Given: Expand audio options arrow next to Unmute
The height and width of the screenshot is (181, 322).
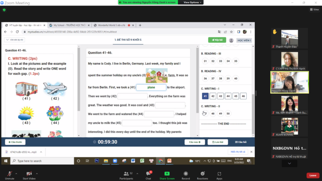Looking at the screenshot, I should click(x=16, y=174).
